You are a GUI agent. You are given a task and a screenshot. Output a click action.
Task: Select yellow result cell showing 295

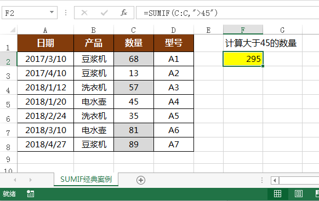tap(243, 59)
